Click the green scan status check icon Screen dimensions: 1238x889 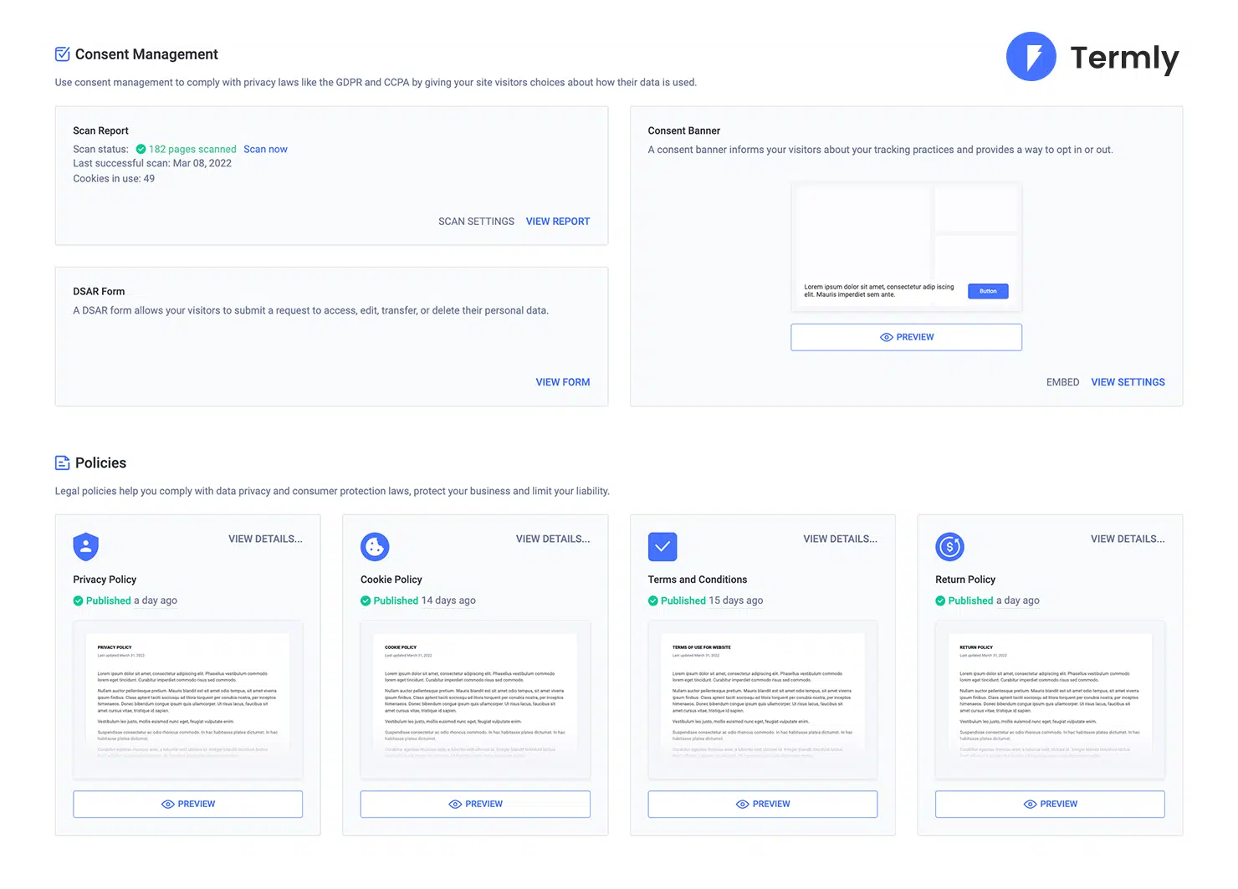point(141,150)
